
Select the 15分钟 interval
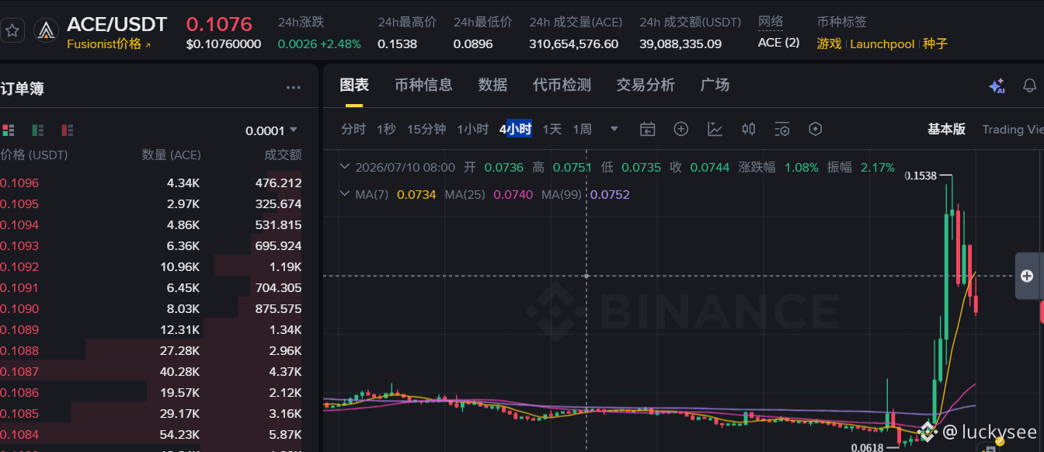[x=426, y=129]
